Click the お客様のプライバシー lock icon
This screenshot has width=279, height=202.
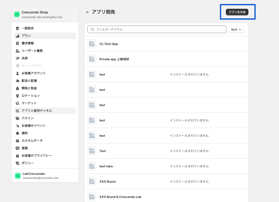click(x=17, y=156)
